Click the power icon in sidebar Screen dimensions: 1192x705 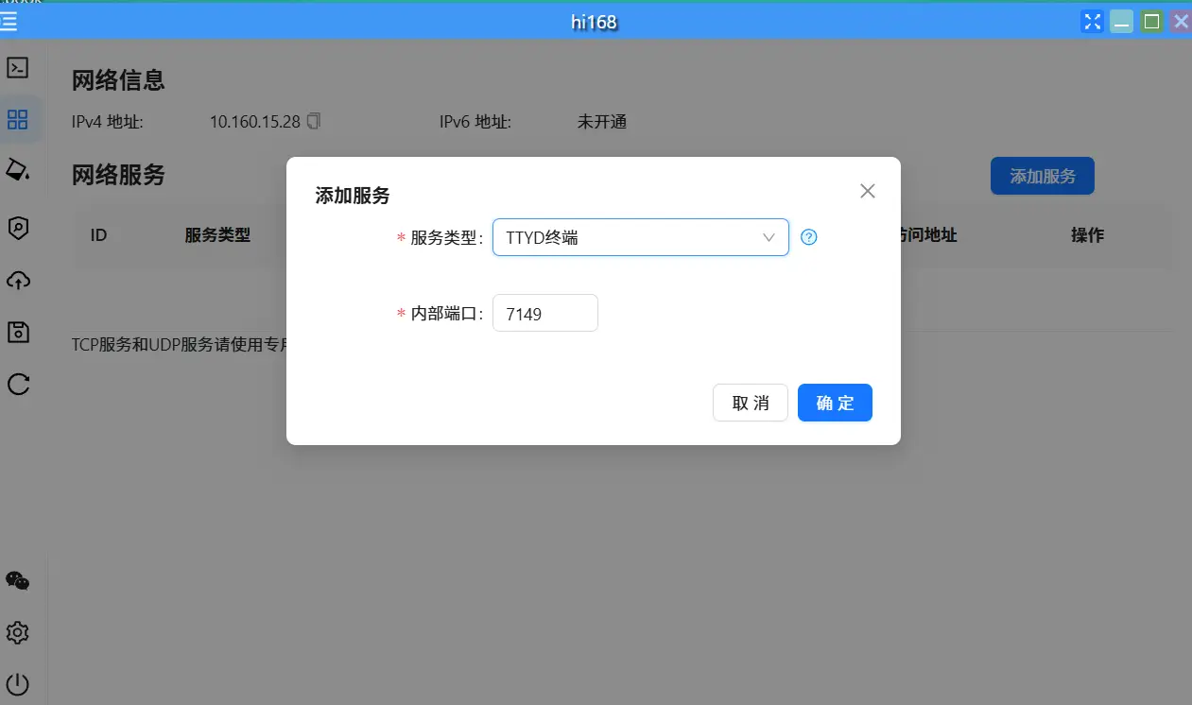pos(18,684)
